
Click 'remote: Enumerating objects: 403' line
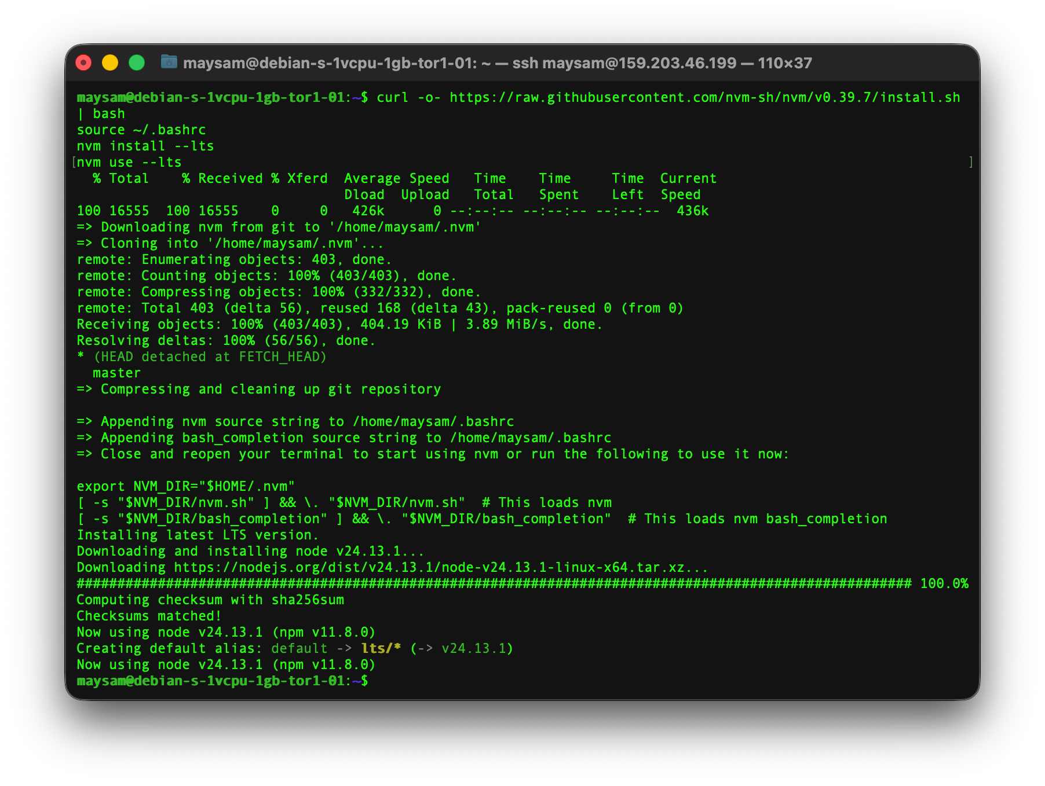[x=234, y=259]
